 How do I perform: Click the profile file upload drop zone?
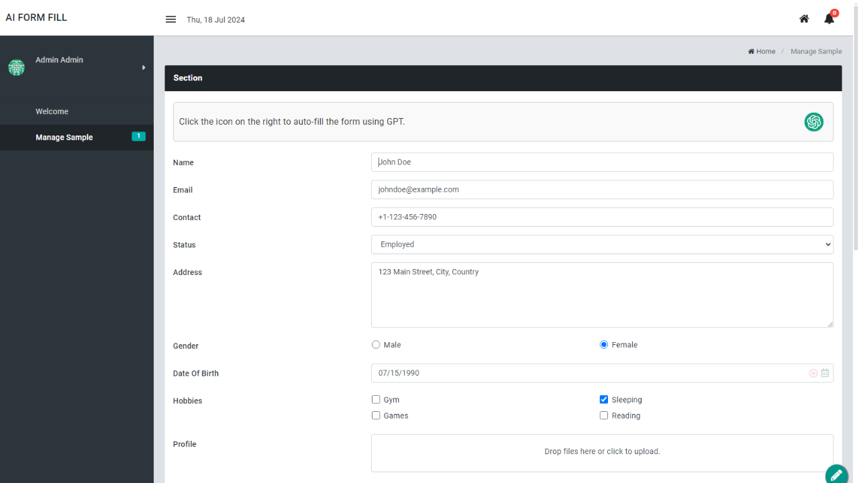602,452
